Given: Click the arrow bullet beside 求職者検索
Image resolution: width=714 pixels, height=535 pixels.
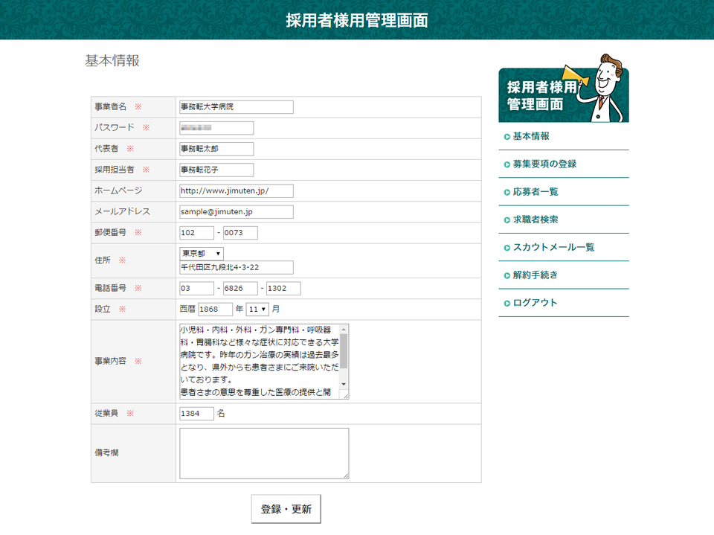Looking at the screenshot, I should (x=506, y=220).
